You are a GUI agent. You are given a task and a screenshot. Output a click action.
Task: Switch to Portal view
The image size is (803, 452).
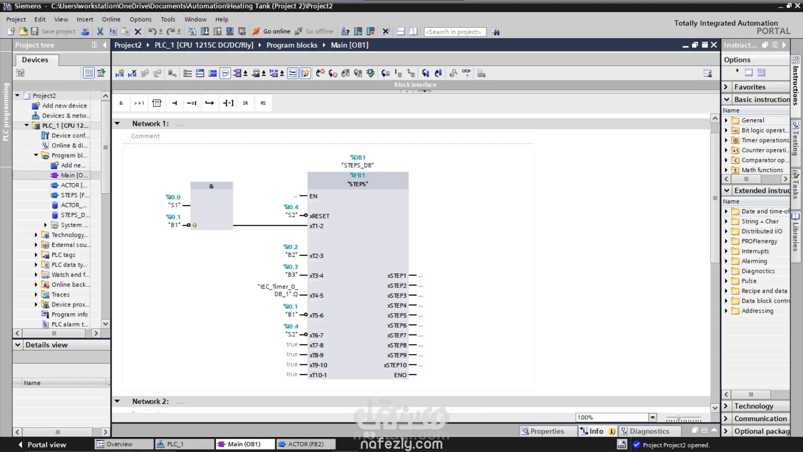tap(42, 444)
